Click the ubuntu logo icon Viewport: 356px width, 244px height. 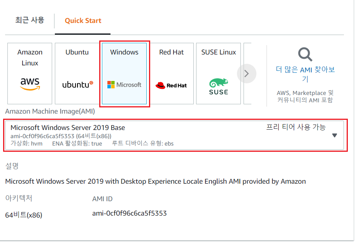click(x=78, y=84)
